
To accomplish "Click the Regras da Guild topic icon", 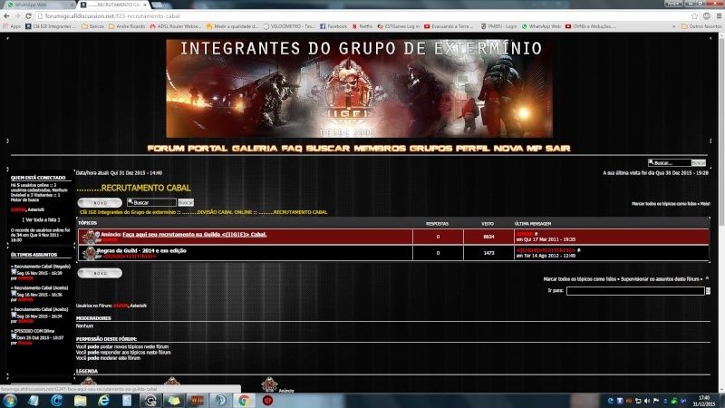I will point(89,253).
